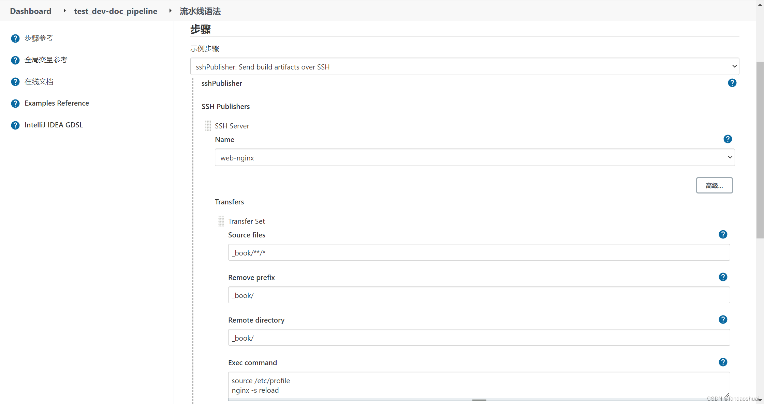Click the help icon beside Examples Reference

[15, 104]
